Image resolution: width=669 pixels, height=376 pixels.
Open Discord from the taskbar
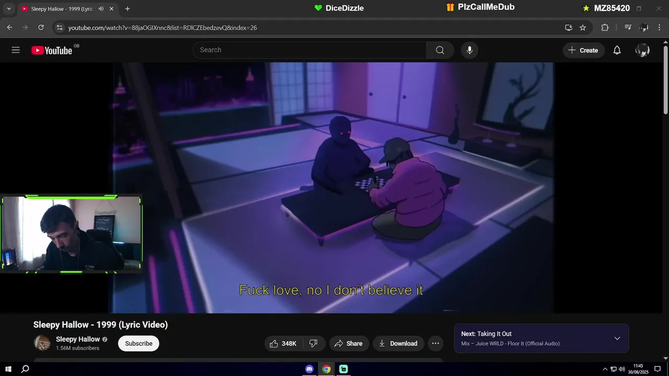click(309, 369)
